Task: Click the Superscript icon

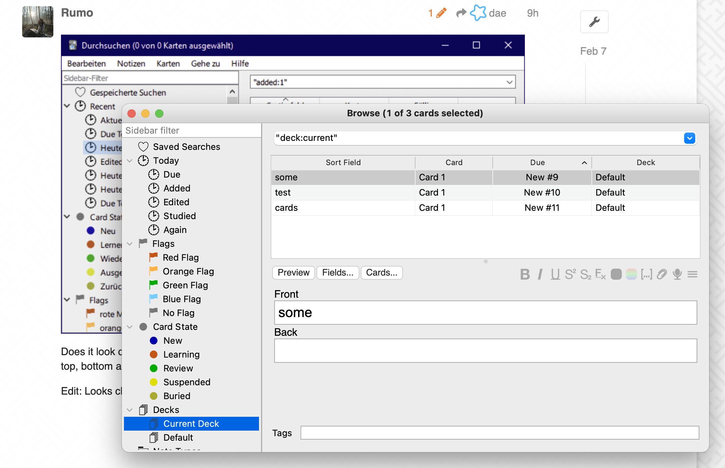Action: point(570,274)
